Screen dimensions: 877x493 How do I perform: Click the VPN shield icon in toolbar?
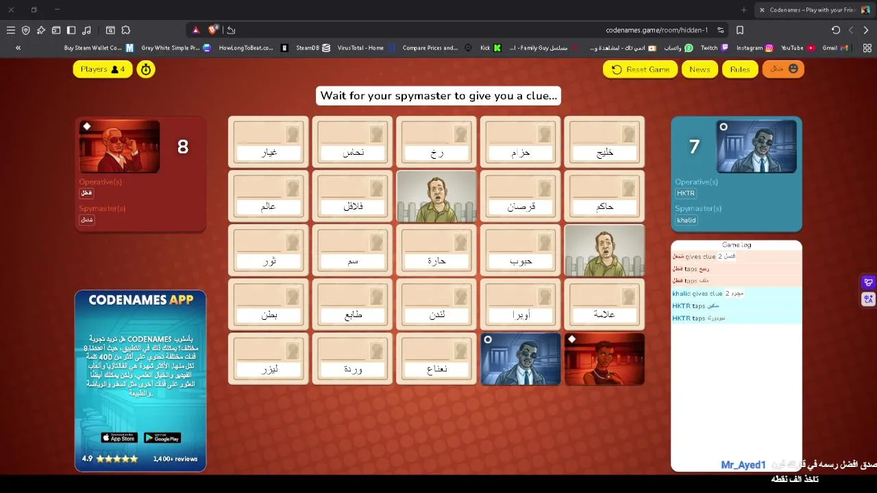pyautogui.click(x=26, y=30)
